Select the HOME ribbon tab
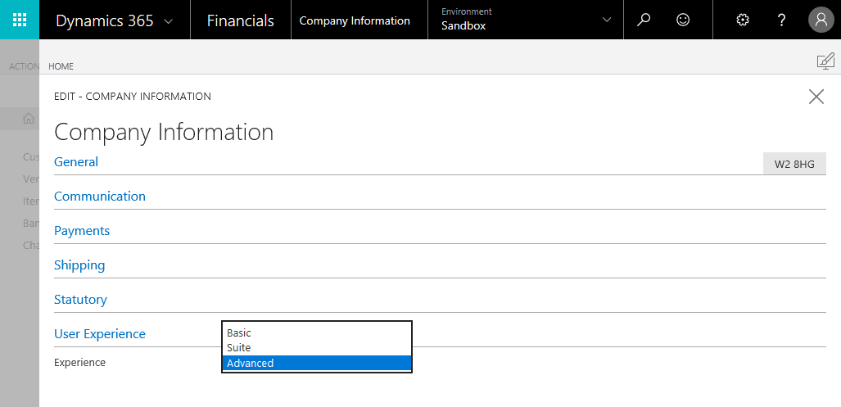Image resolution: width=841 pixels, height=407 pixels. pos(61,66)
